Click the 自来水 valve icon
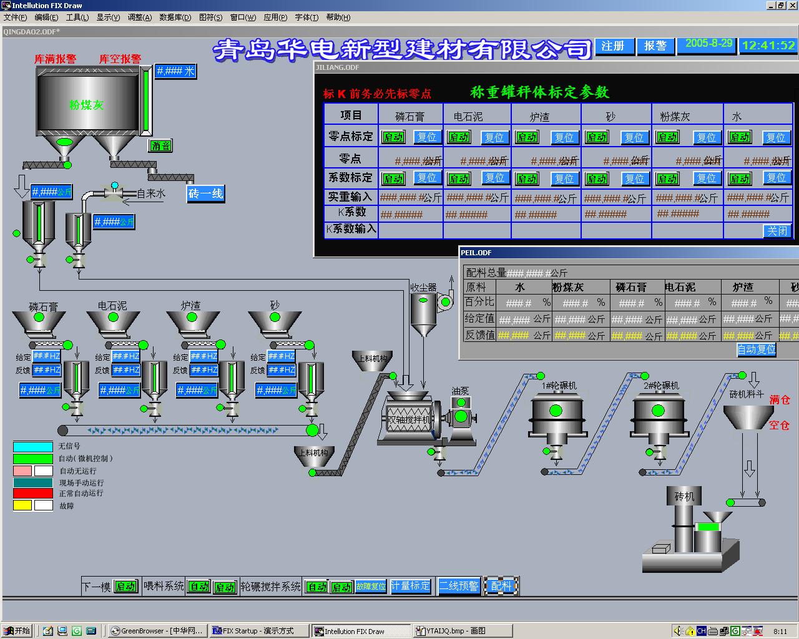799x639 pixels. pos(114,193)
